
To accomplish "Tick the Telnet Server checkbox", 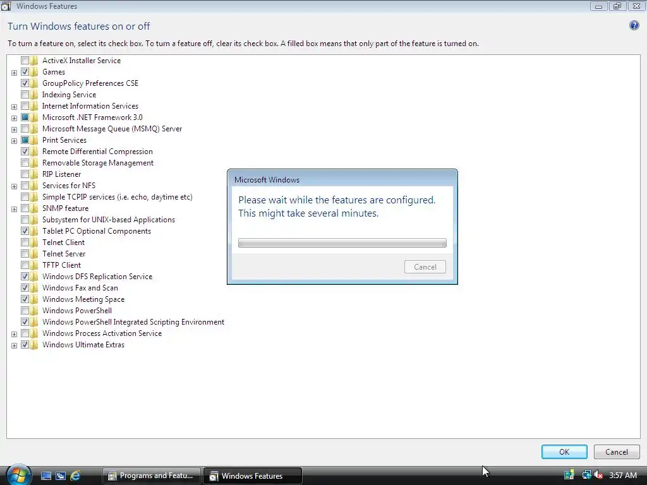I will click(25, 254).
